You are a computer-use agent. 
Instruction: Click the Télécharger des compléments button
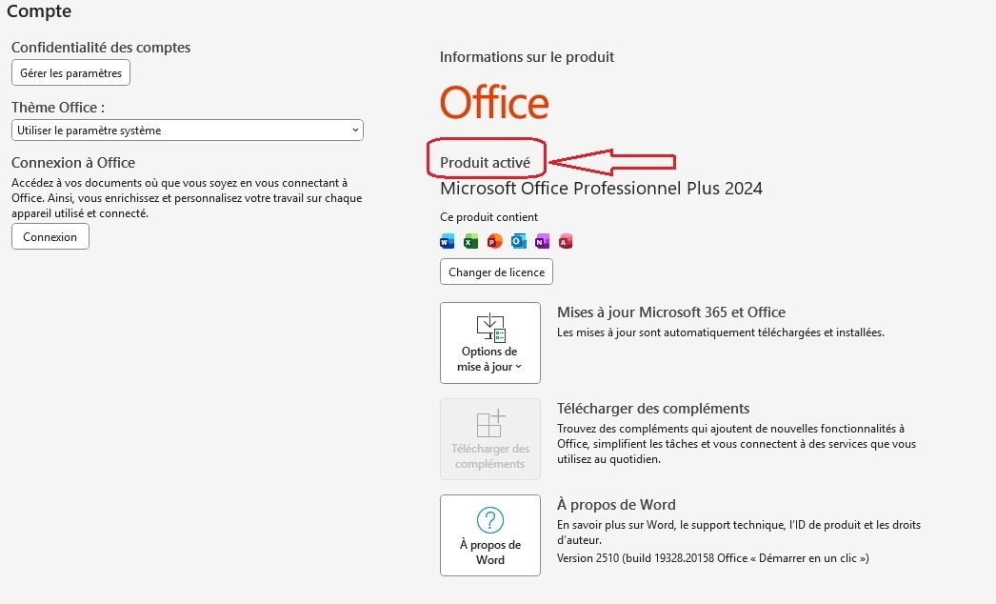(489, 439)
